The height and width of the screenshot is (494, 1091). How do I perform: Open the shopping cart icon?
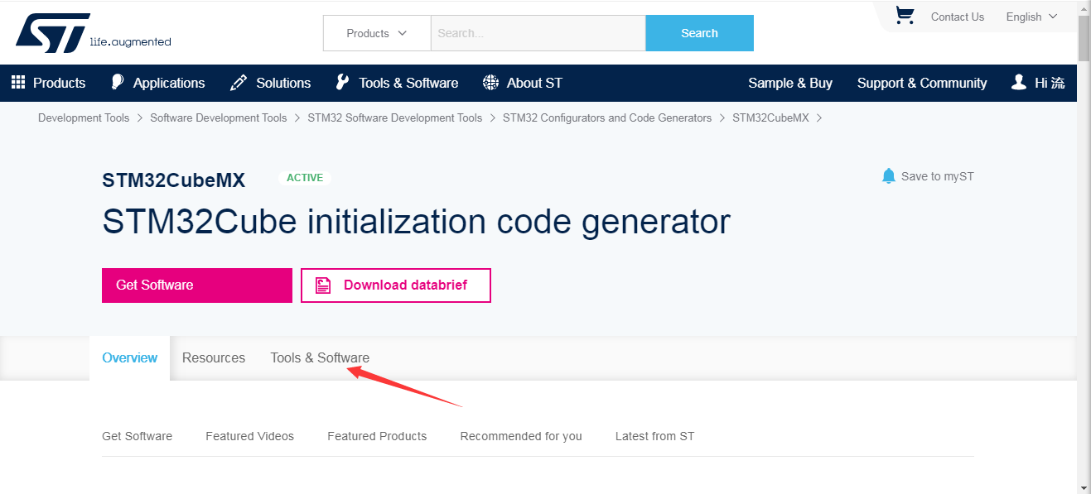click(905, 16)
